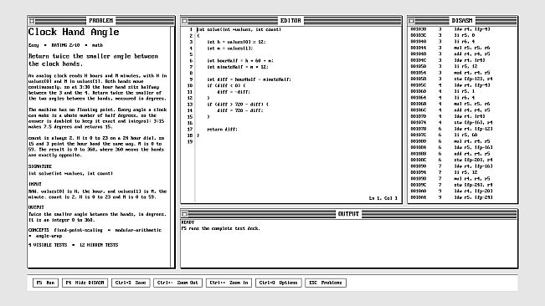Click the OUTPUT window title label
Viewport: 545px width, 306px height.
tap(348, 214)
